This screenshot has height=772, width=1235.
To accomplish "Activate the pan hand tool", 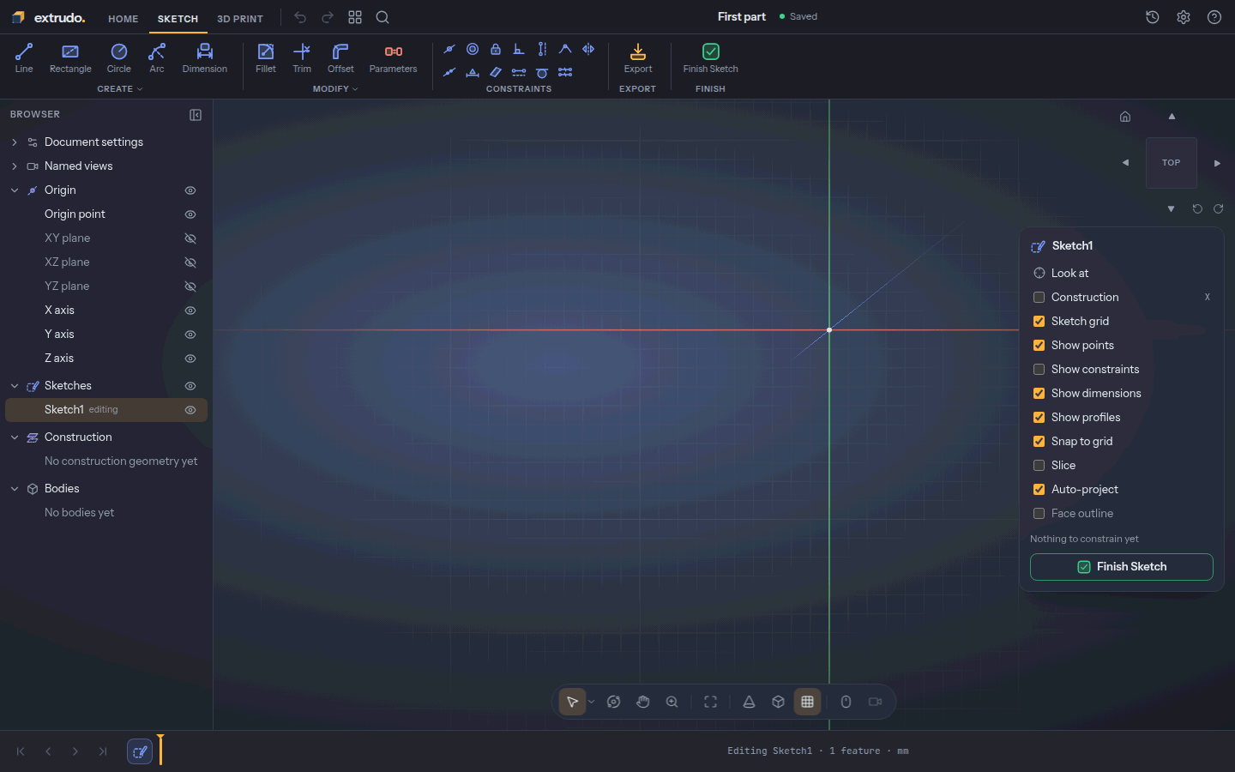I will pyautogui.click(x=643, y=702).
